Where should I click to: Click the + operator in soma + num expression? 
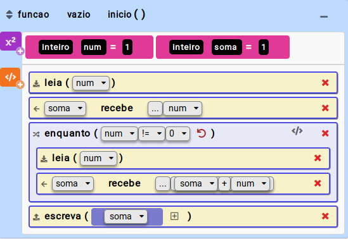(224, 183)
